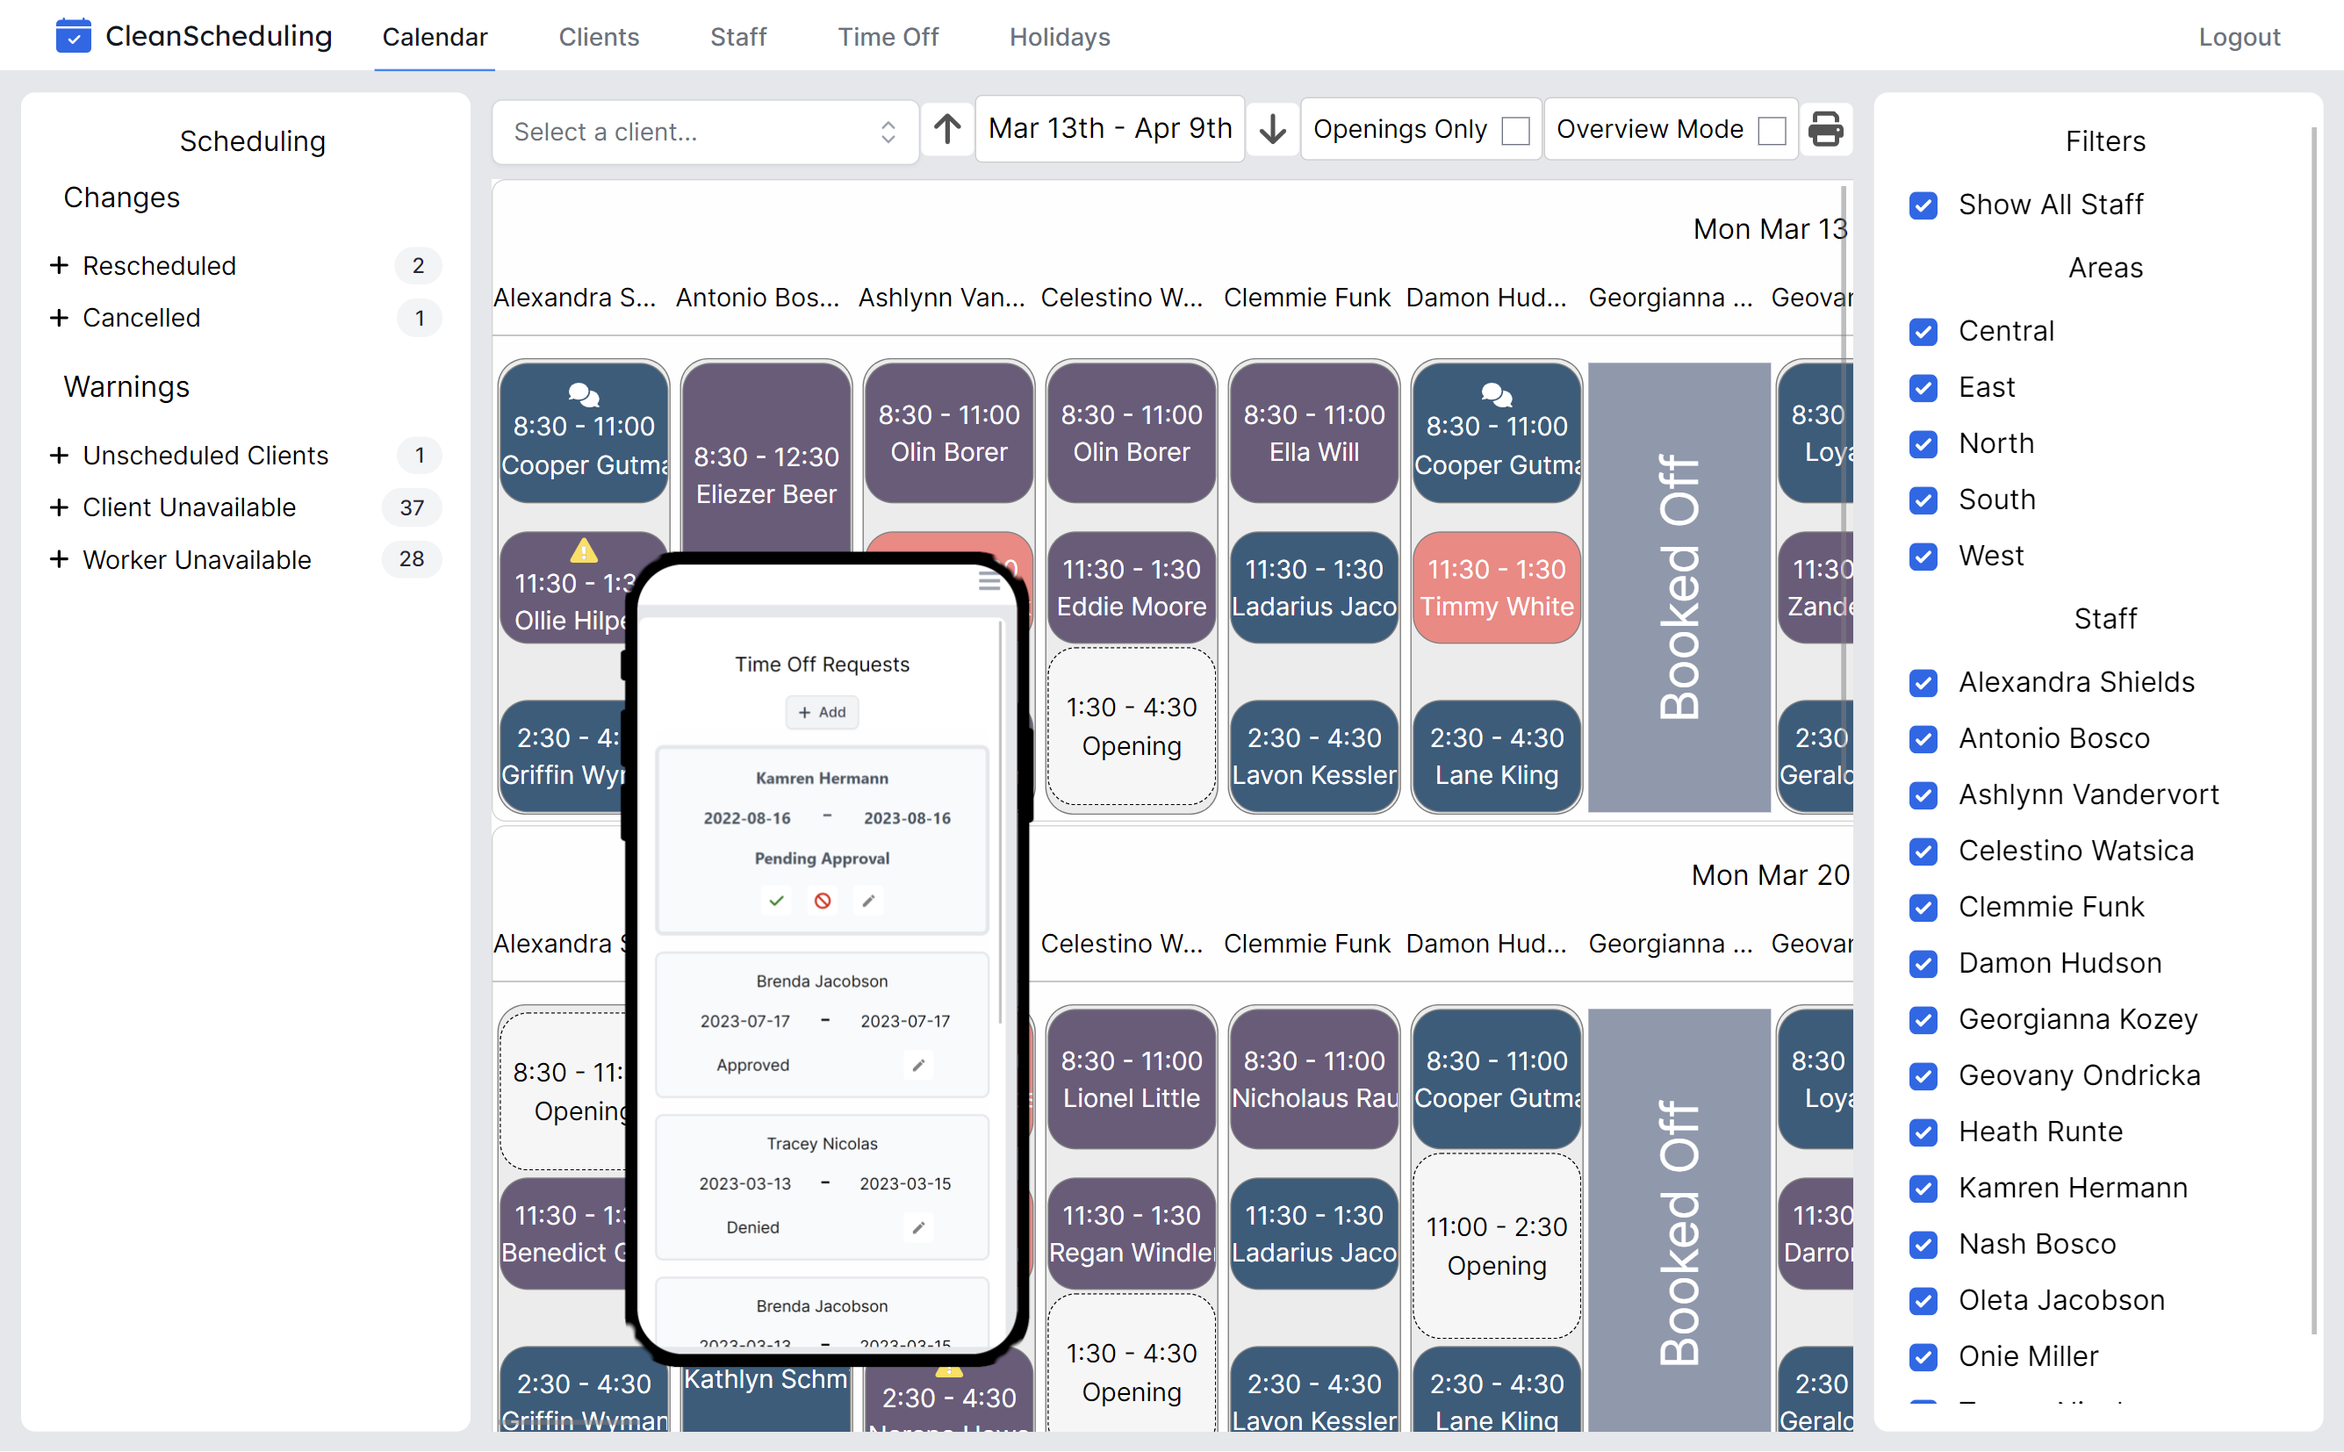Approve Kamren Hermann time off with green check
The image size is (2344, 1452).
pos(776,901)
